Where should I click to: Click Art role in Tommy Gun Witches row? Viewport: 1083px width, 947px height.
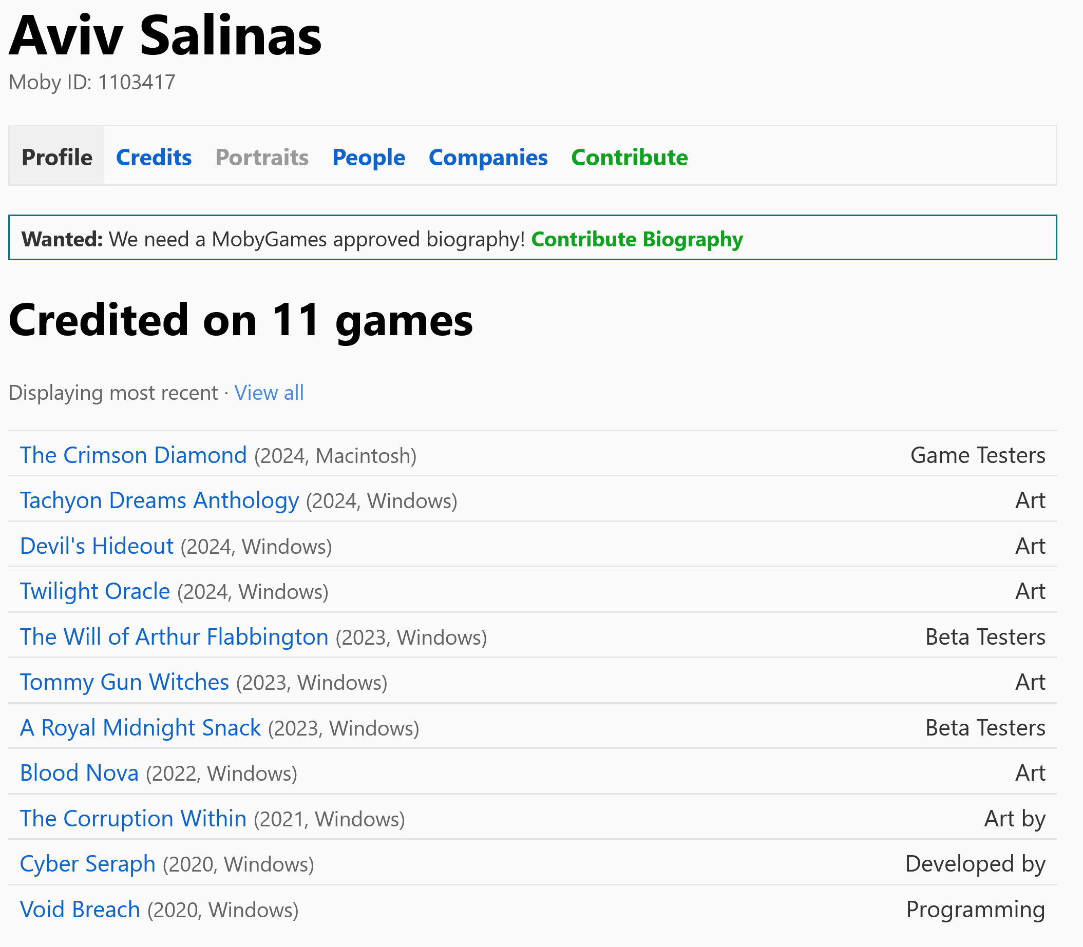[x=1030, y=682]
